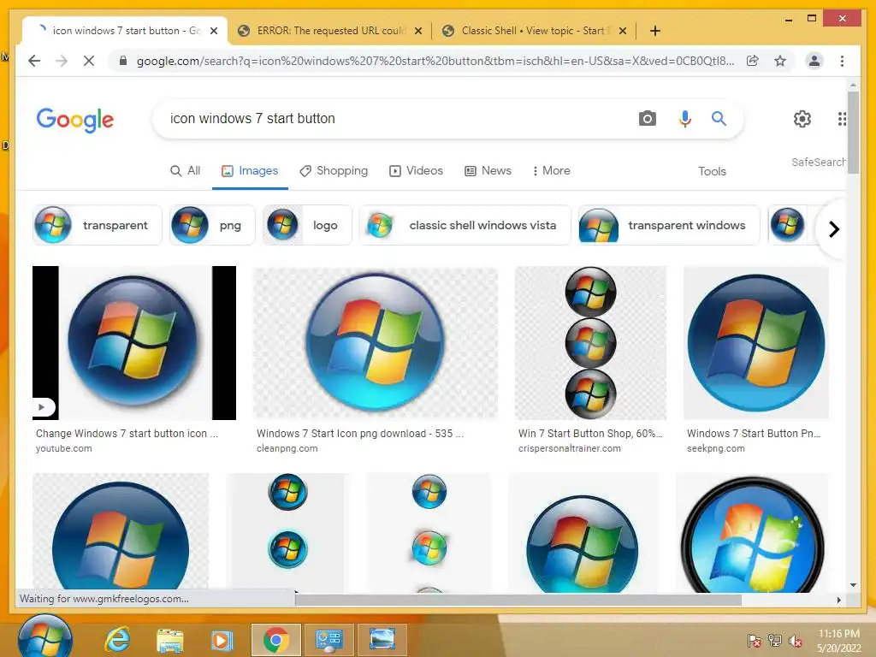Click Windows 7 Start Icon png download title

[x=360, y=434]
